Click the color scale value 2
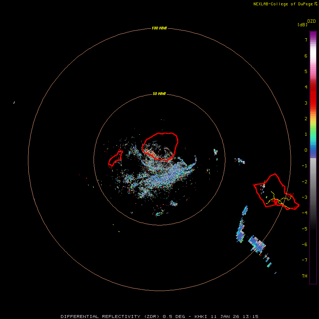 pos(306,119)
